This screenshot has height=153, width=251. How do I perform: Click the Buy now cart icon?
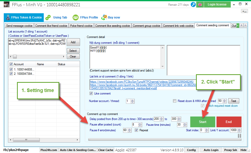(104, 17)
